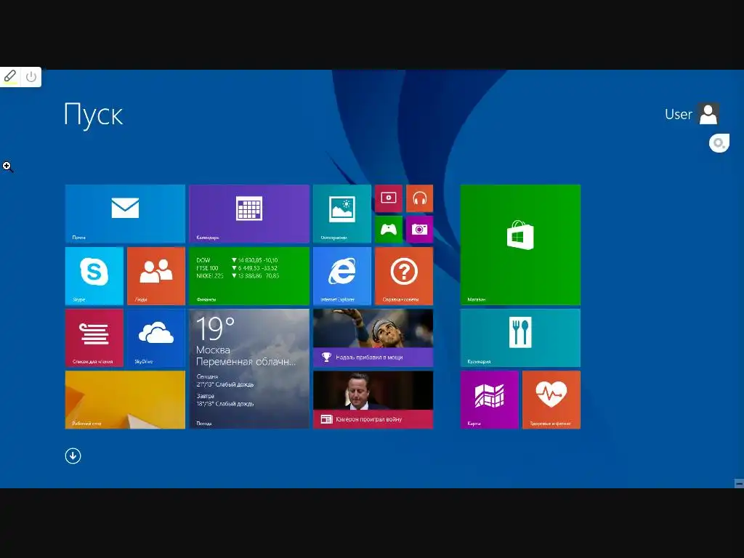The width and height of the screenshot is (744, 558).
Task: Launch Skype tile
Action: 94,276
